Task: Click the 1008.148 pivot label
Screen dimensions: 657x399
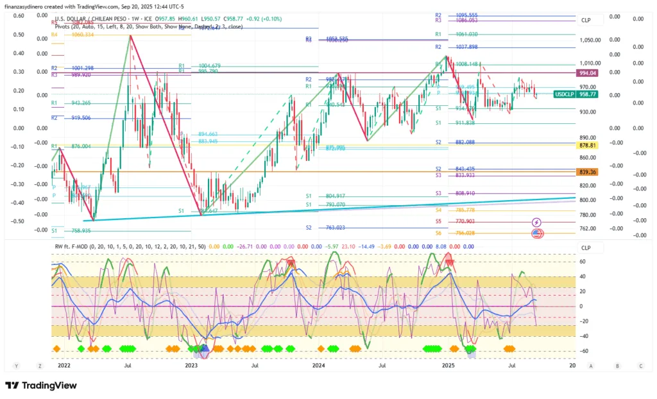Action: [467, 64]
